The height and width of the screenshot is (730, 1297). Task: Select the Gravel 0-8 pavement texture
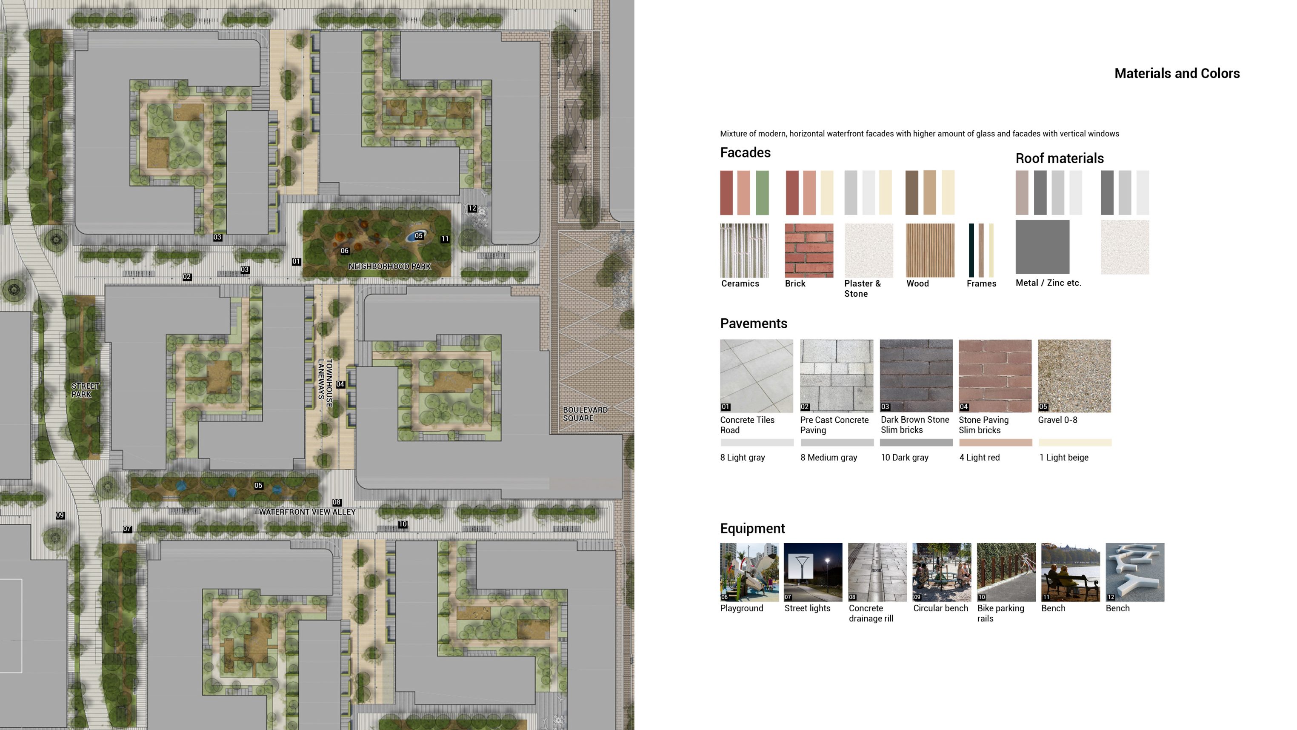pos(1074,376)
